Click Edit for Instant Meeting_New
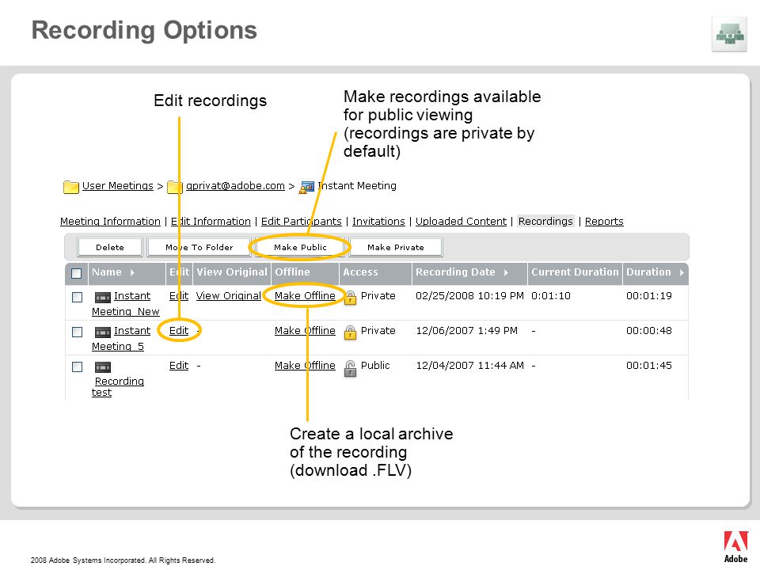The width and height of the screenshot is (760, 570). (x=179, y=296)
